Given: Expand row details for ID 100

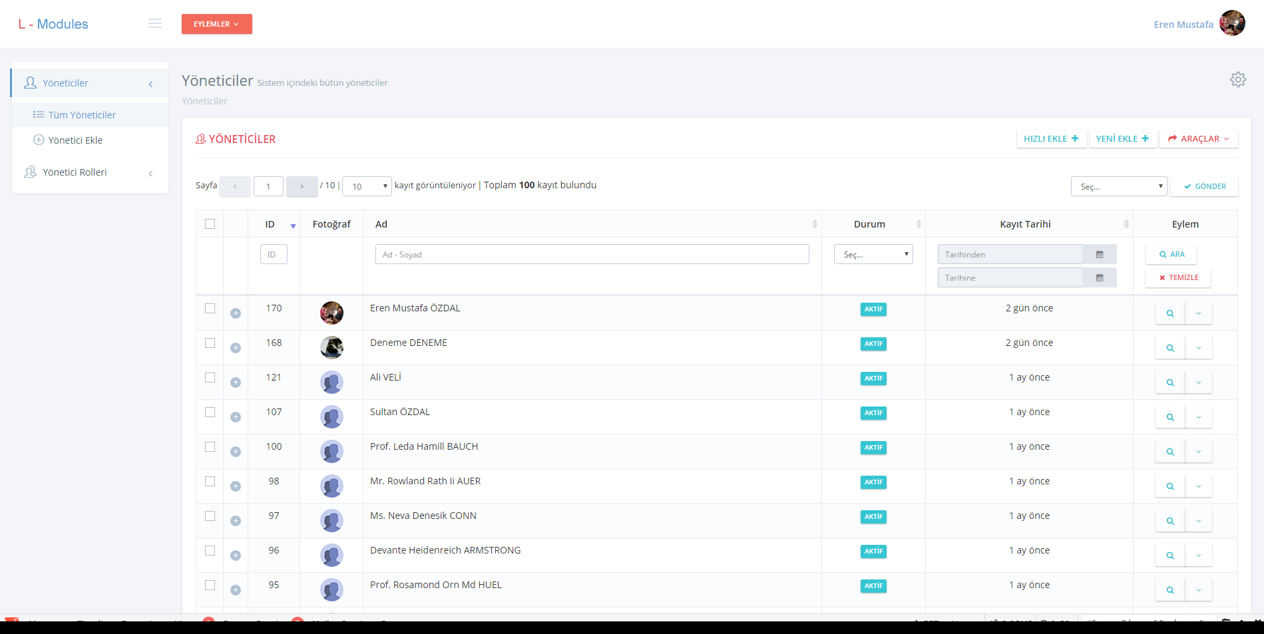Looking at the screenshot, I should [236, 452].
